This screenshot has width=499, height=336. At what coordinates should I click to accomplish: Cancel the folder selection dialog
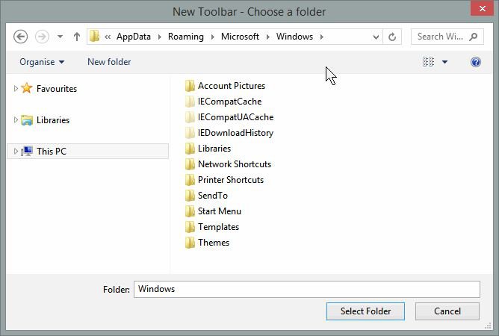(x=448, y=311)
